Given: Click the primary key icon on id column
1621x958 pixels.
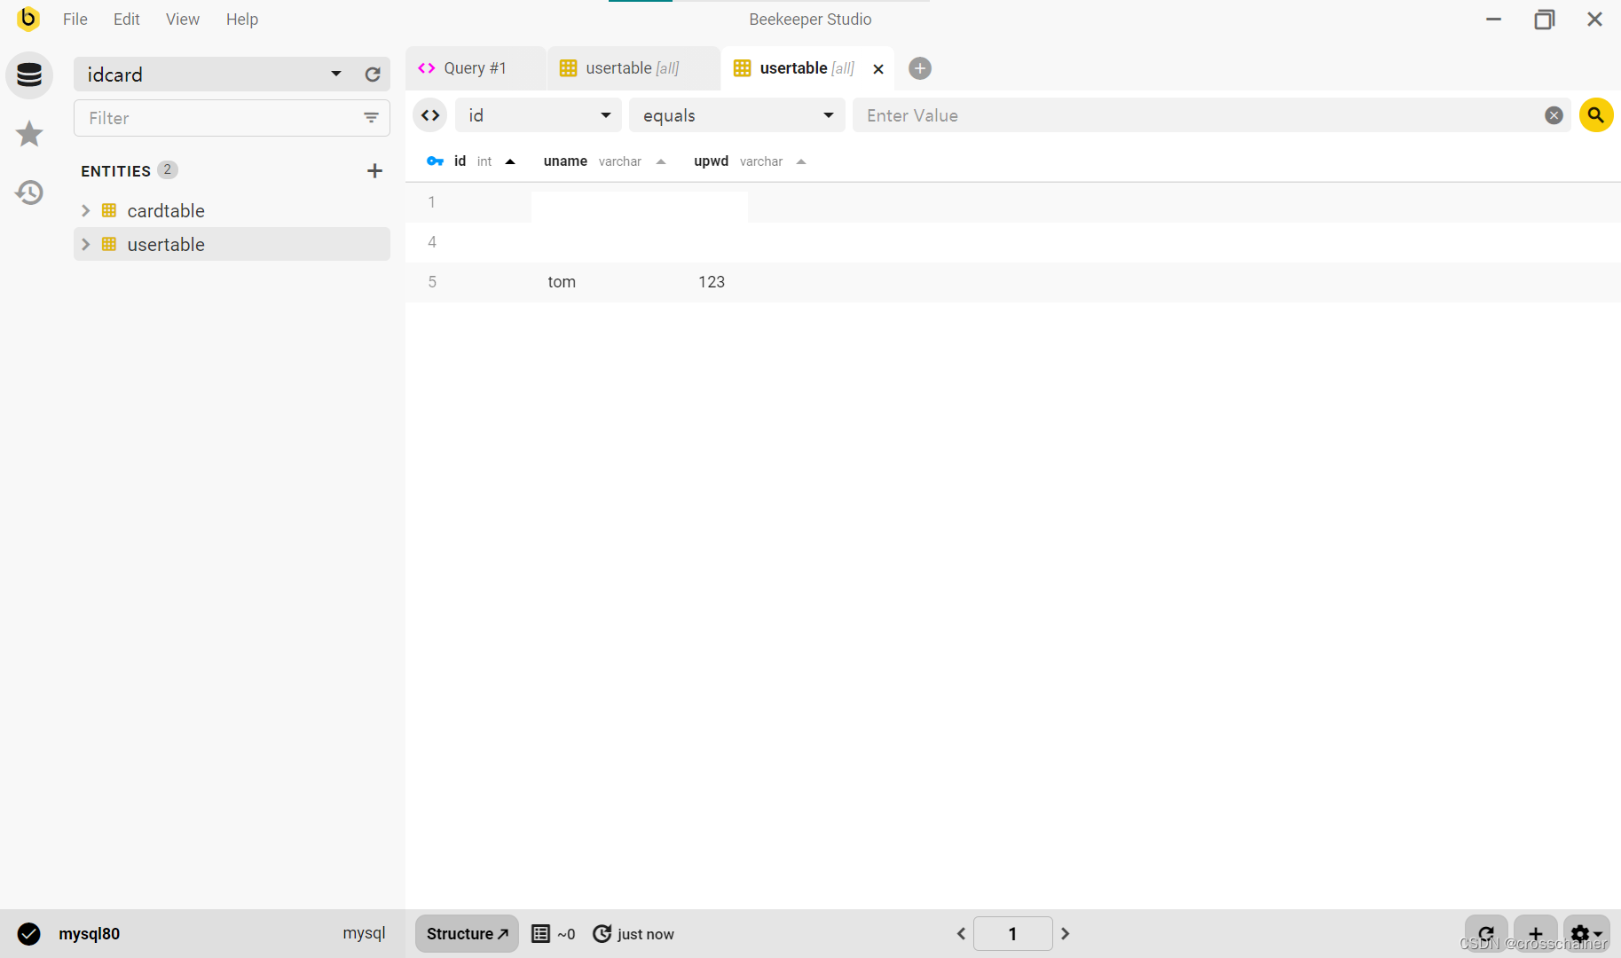Looking at the screenshot, I should point(435,161).
